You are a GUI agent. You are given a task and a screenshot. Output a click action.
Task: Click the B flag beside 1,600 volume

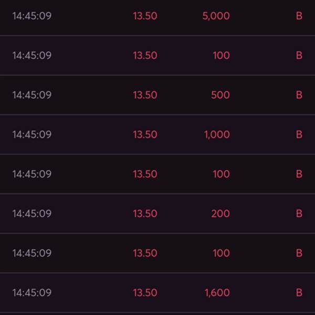299,292
